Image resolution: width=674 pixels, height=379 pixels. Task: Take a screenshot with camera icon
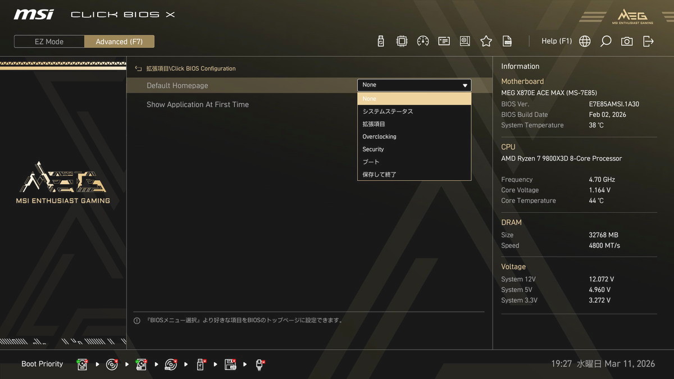[x=627, y=41]
